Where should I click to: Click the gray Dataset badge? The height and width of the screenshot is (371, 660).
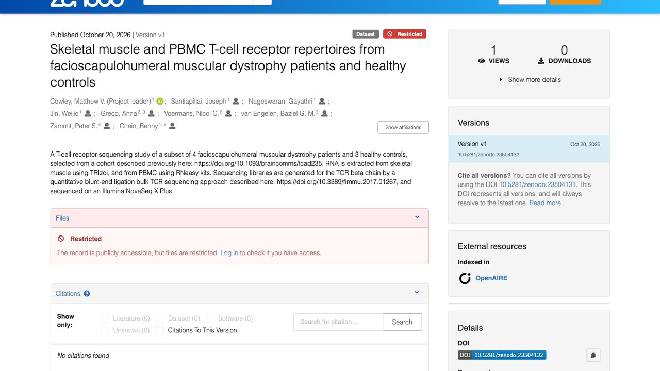click(366, 34)
